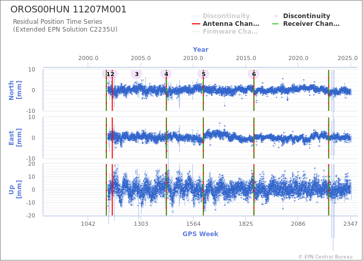Viewport: 363px width, 261px height.
Task: Select discontinuity marker 2
Action: pyautogui.click(x=113, y=74)
